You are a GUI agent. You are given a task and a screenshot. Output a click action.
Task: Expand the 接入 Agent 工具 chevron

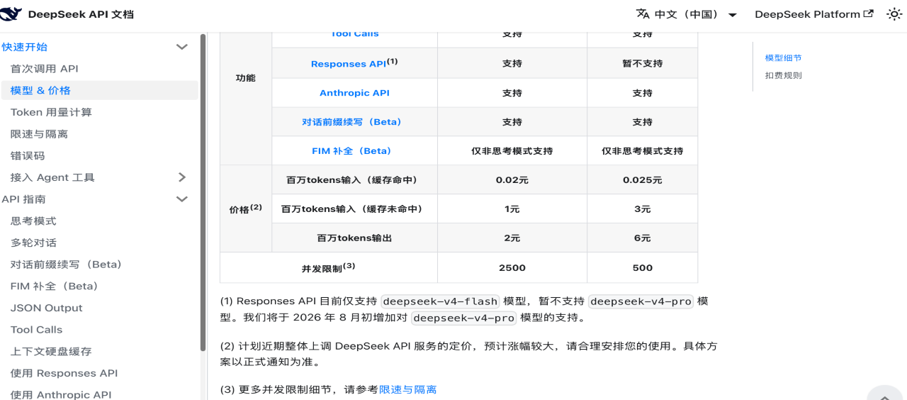click(182, 177)
